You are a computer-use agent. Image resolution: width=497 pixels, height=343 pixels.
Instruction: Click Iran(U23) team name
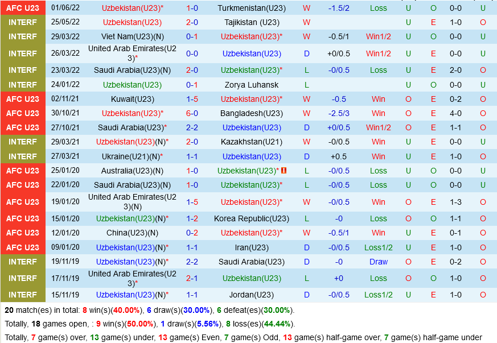[x=252, y=247]
